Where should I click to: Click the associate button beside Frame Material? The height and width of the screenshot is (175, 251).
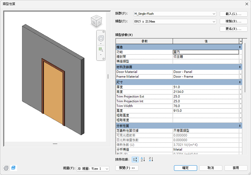241,77
